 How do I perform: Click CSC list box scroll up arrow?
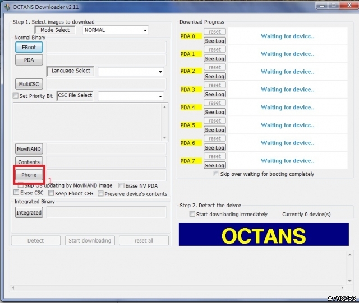pyautogui.click(x=164, y=107)
